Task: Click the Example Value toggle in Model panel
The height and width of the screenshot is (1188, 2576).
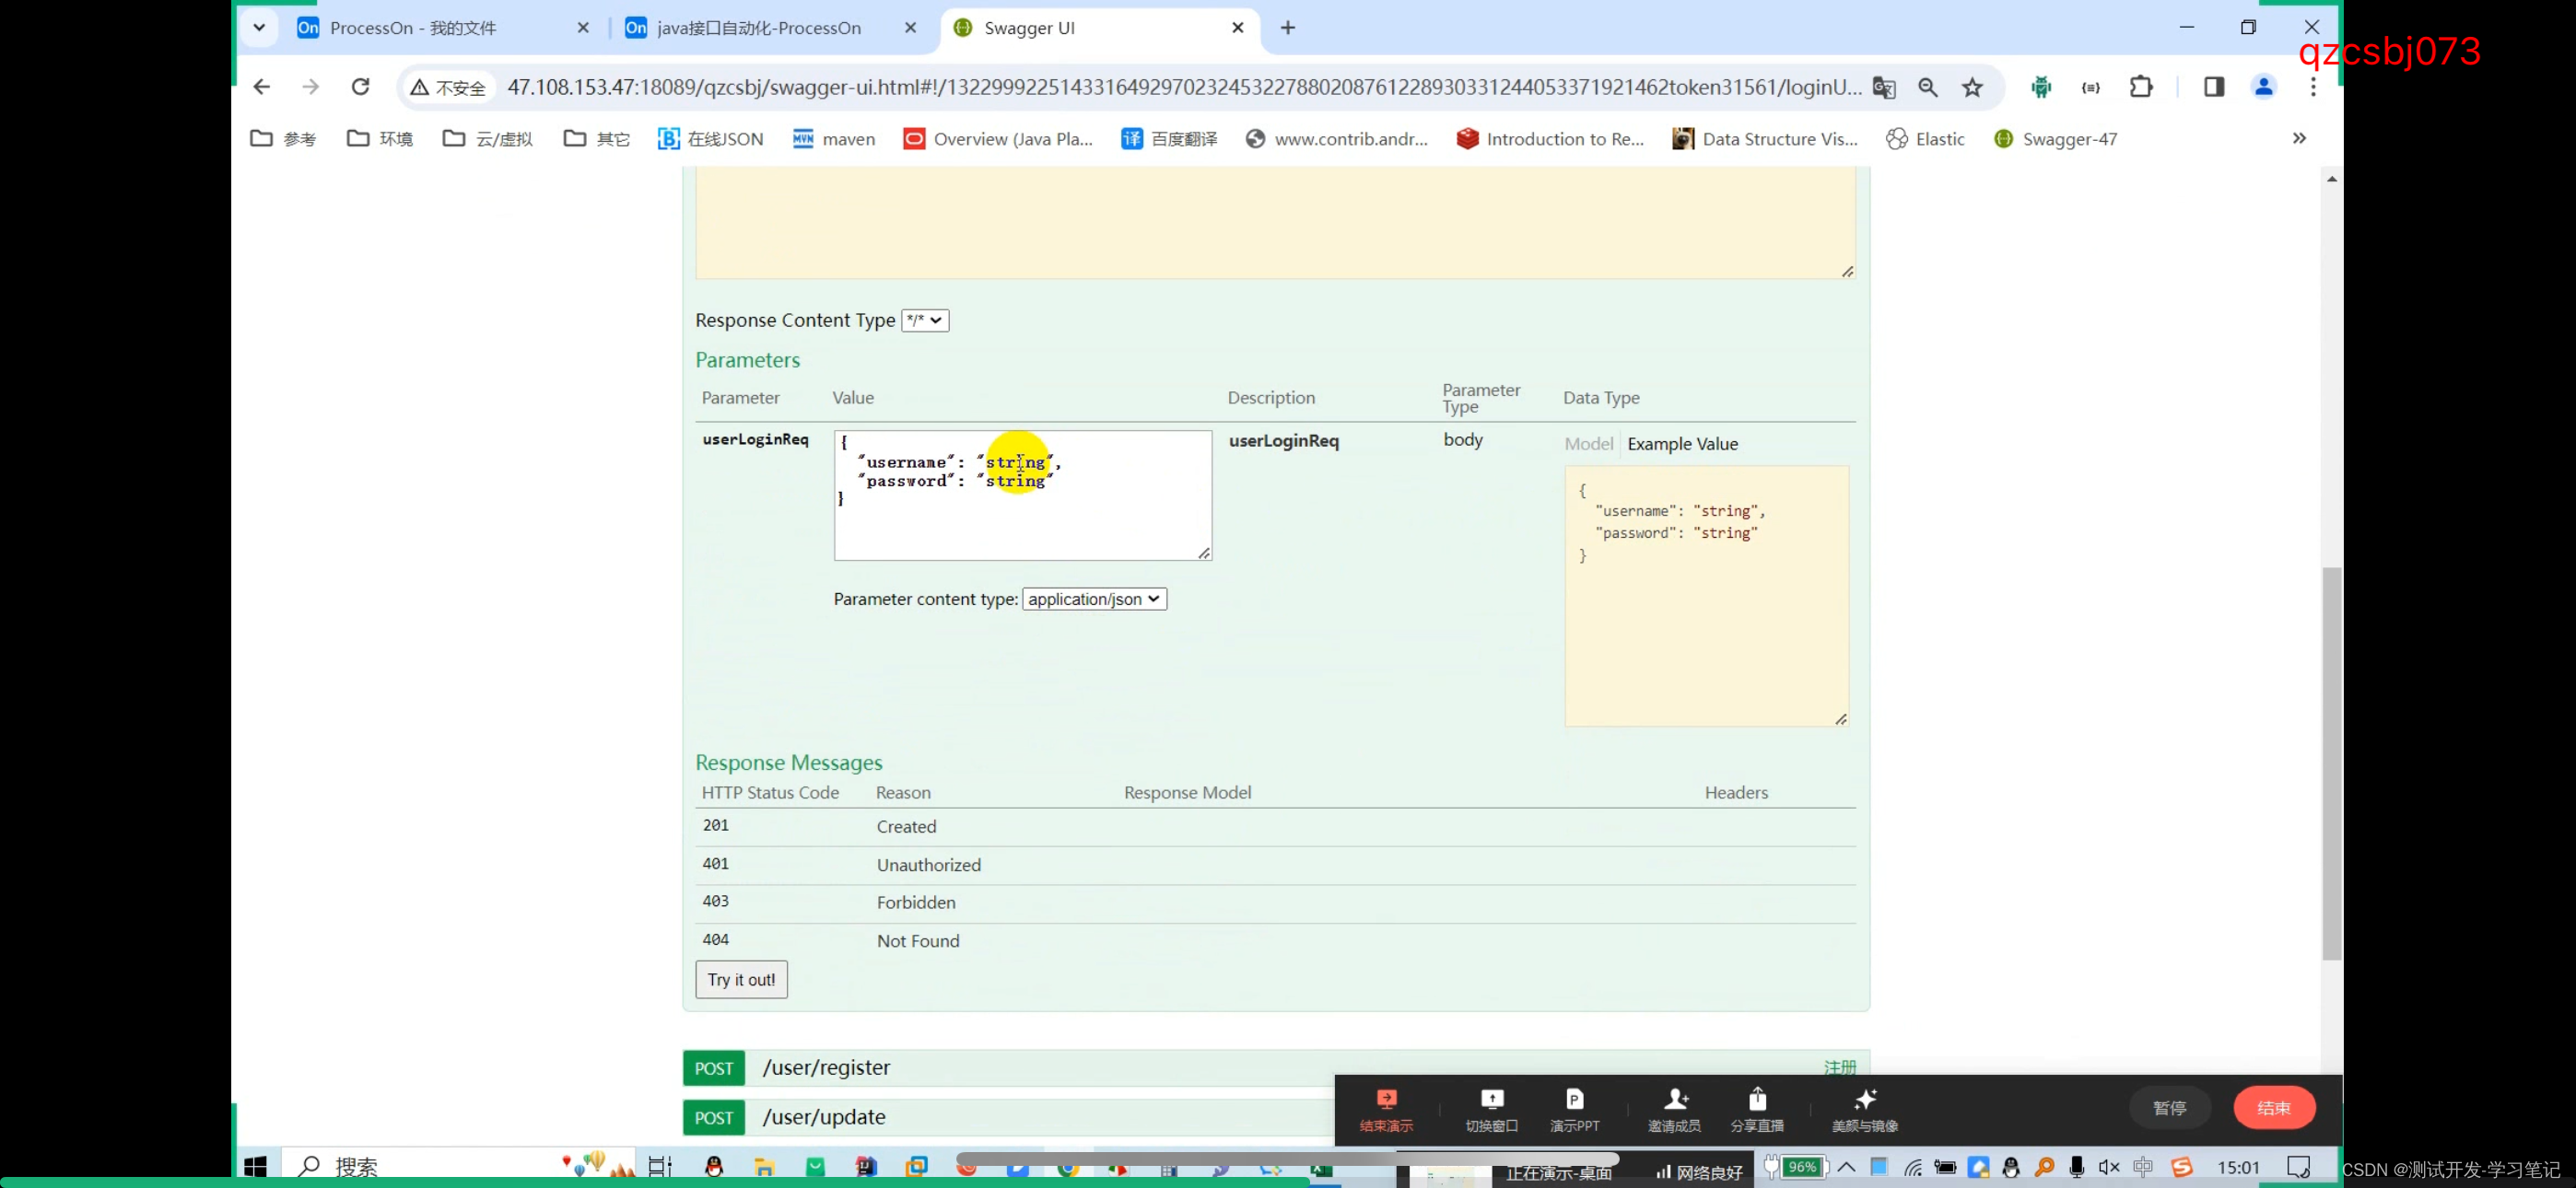Action: [1680, 444]
